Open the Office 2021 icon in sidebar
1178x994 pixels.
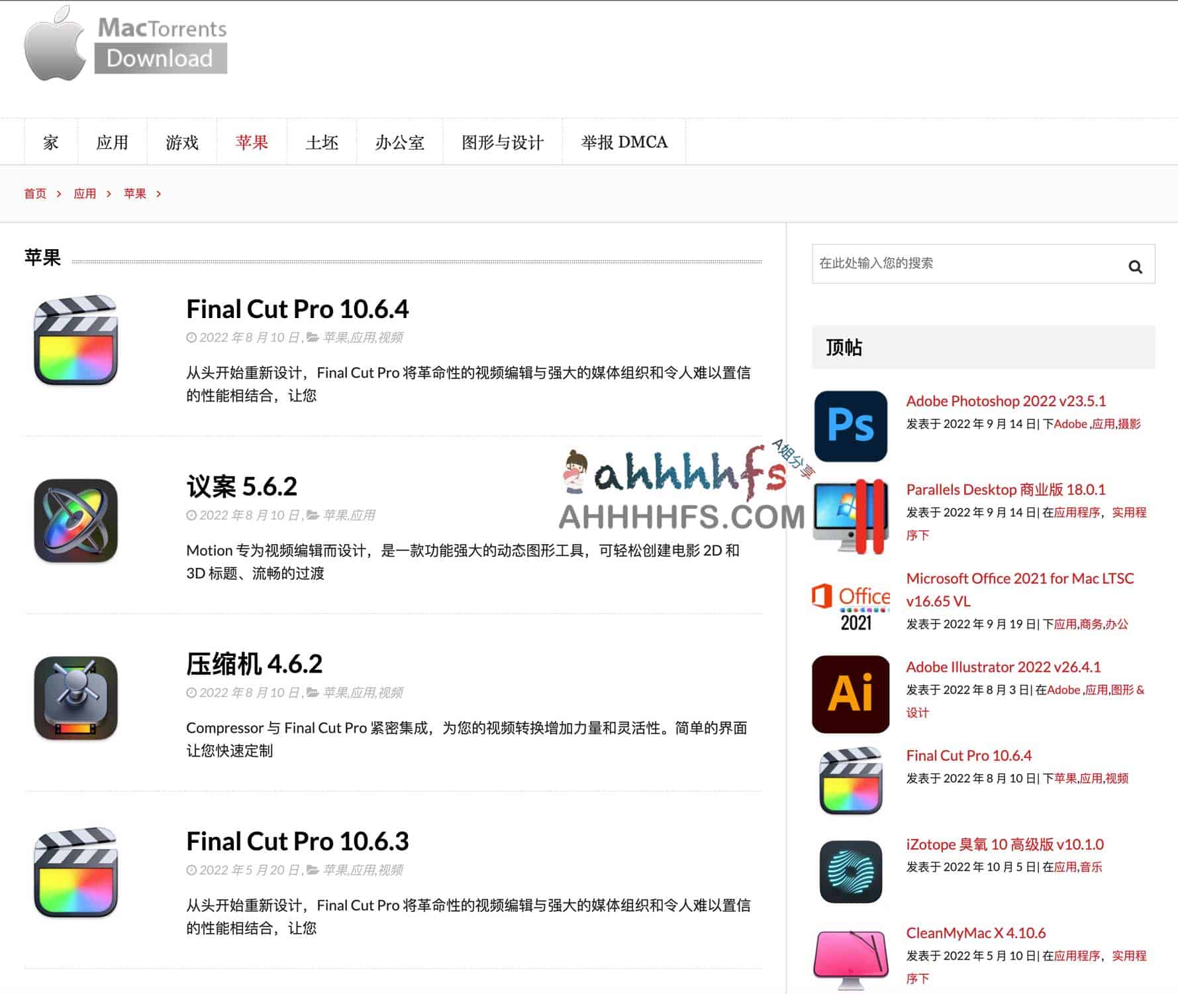click(x=851, y=606)
